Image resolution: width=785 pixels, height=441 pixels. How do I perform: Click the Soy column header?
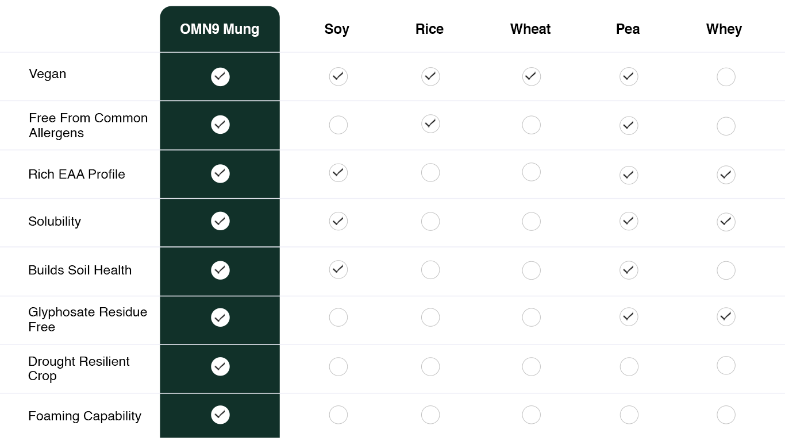point(337,29)
